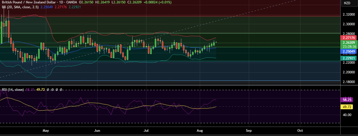
Task: Click the 2.18000 price scale label
Action: click(349, 82)
